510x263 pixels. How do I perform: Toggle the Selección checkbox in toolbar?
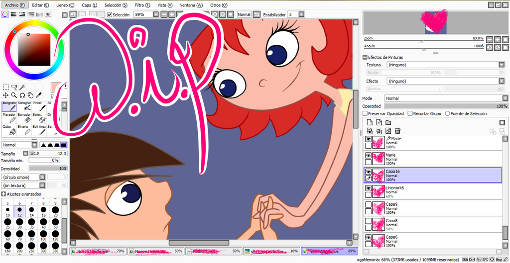tap(110, 14)
